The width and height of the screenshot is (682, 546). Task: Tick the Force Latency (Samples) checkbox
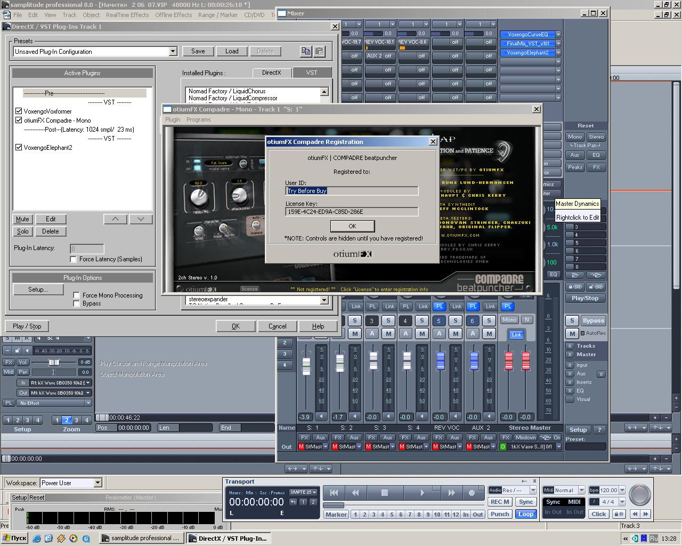[74, 259]
